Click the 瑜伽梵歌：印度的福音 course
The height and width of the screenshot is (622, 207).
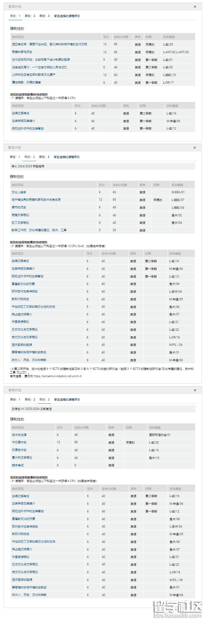tap(26, 82)
